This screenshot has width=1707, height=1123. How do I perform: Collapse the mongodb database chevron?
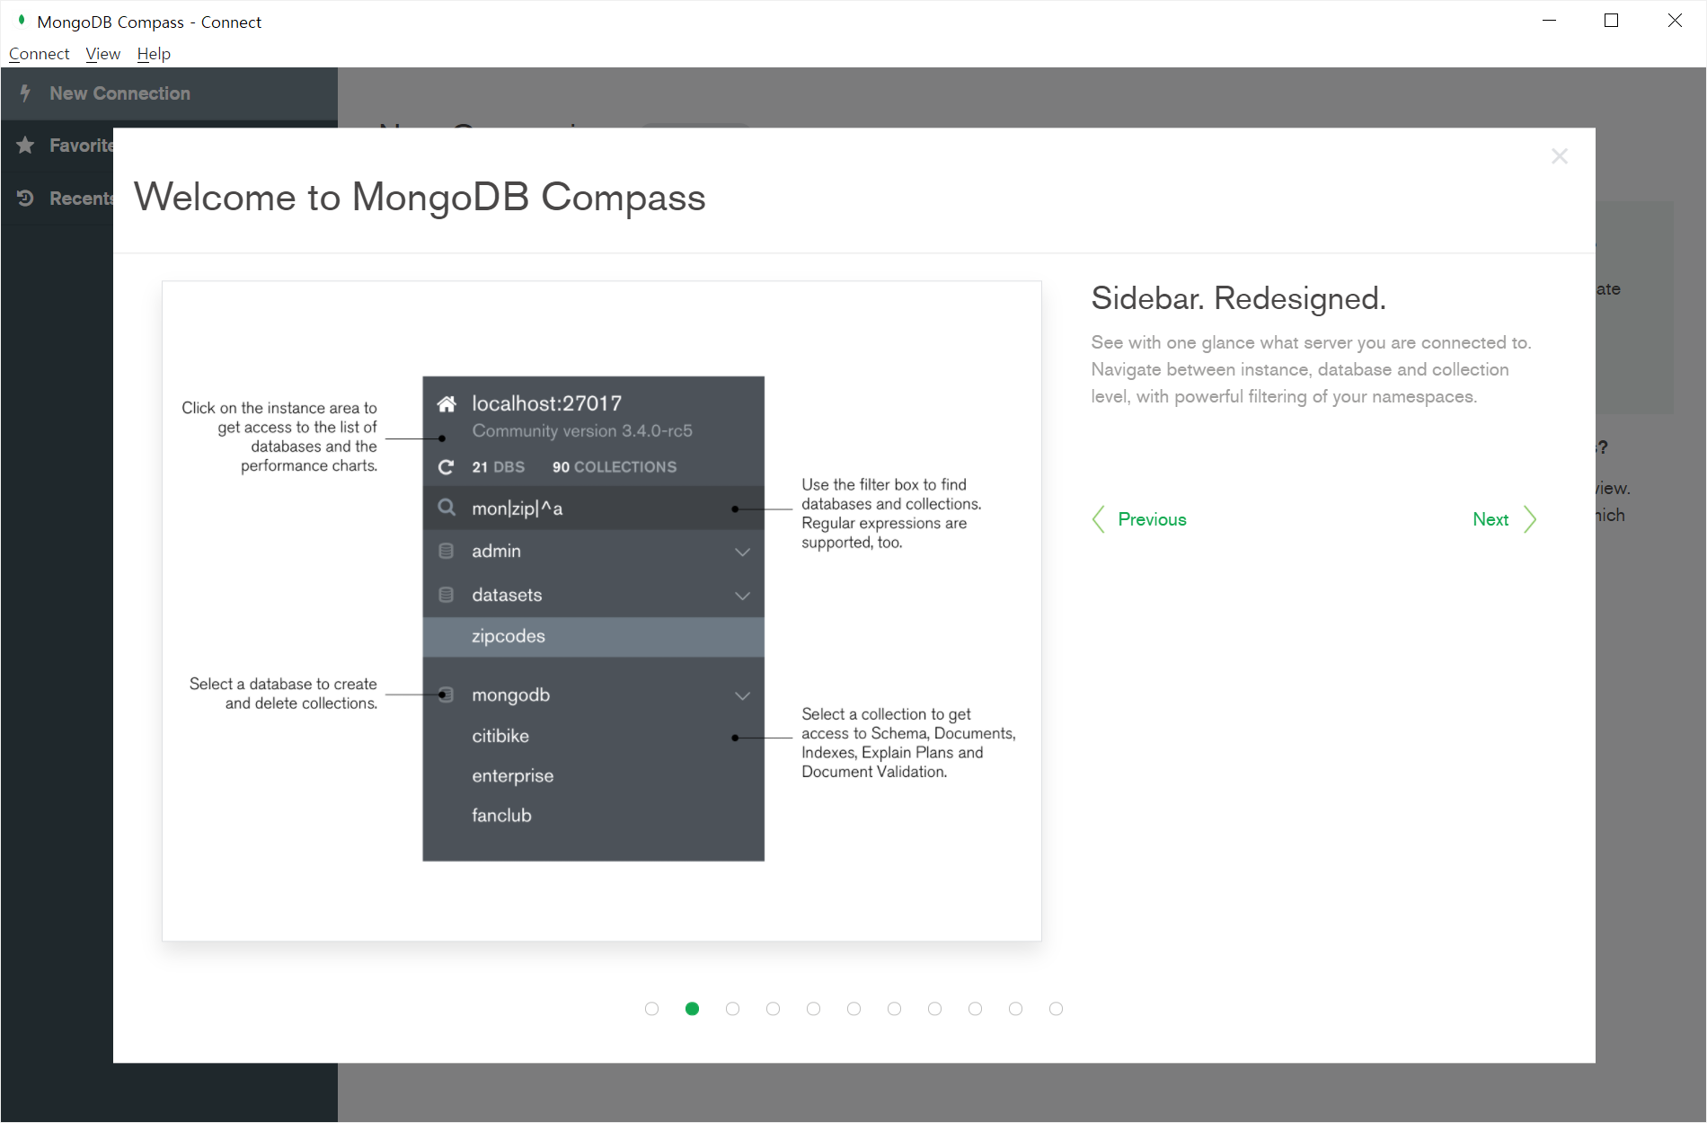point(742,695)
